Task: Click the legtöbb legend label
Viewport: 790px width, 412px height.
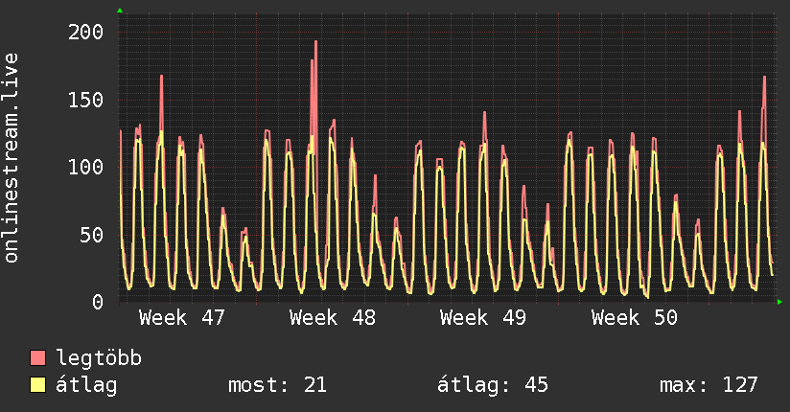Action: pyautogui.click(x=99, y=357)
